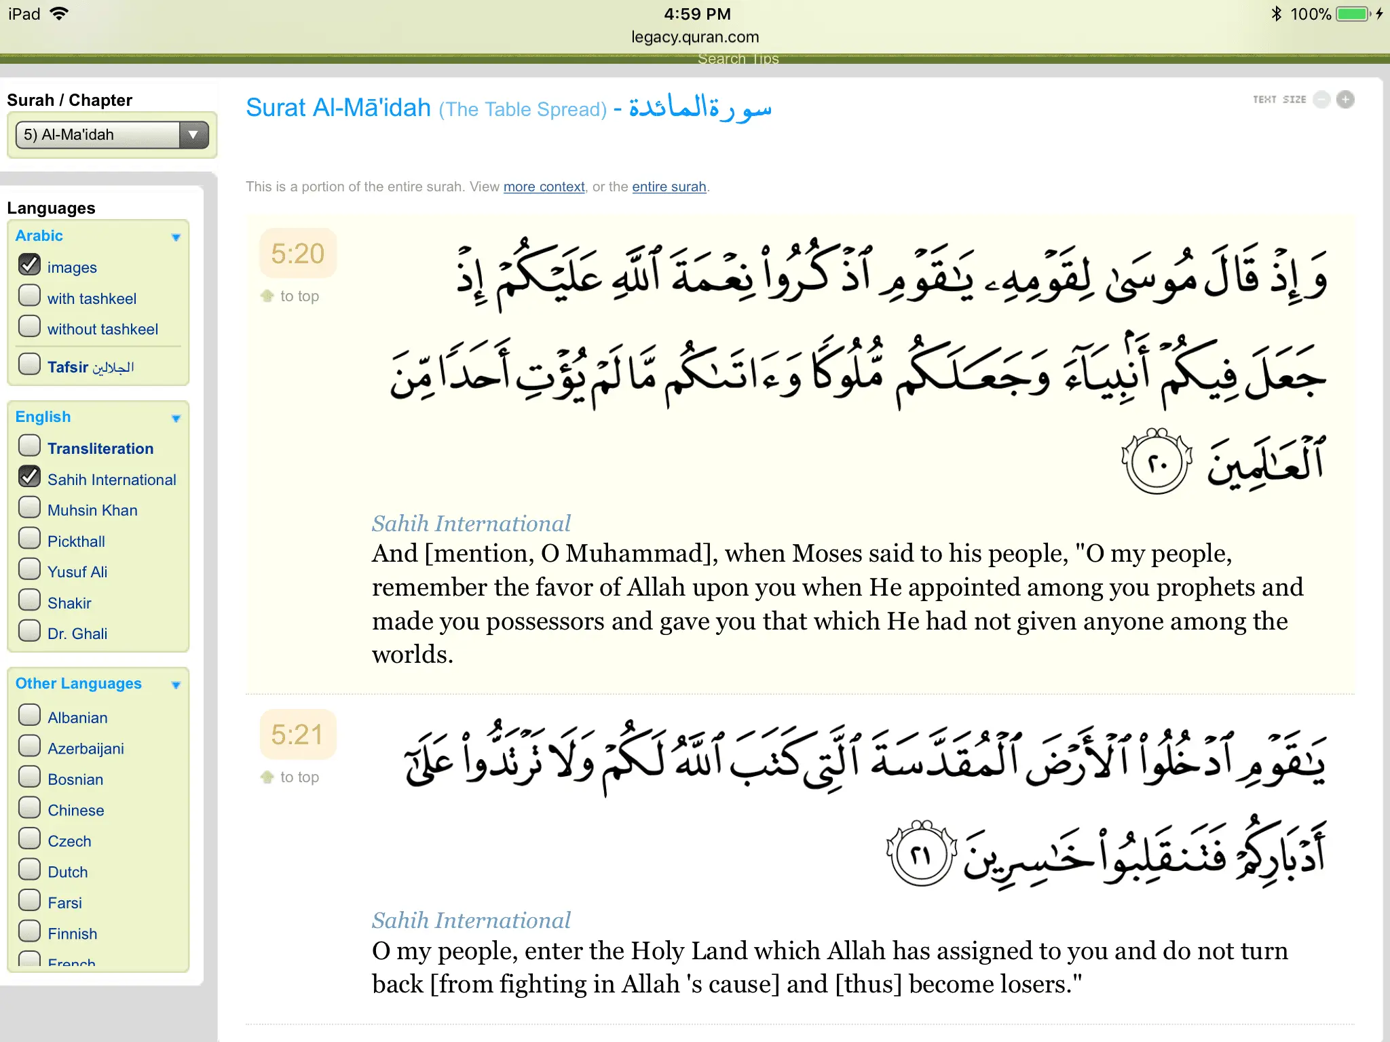The height and width of the screenshot is (1042, 1390).
Task: Tap the verse 5:20 number badge
Action: (298, 254)
